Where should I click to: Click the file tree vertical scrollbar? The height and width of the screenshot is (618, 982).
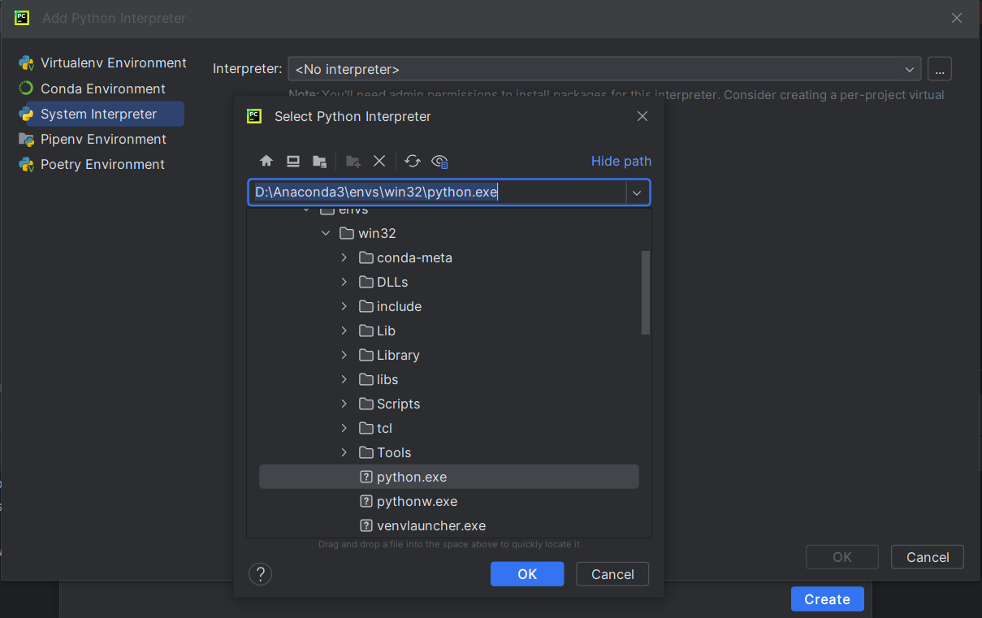click(x=646, y=292)
